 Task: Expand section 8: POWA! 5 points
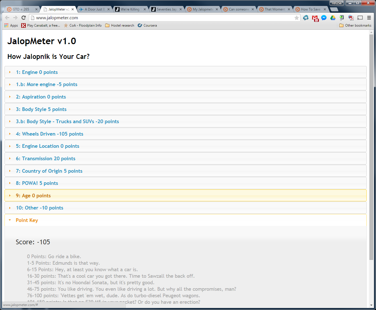[185, 183]
